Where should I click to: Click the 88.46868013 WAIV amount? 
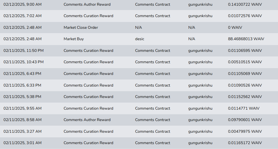pos(246,39)
